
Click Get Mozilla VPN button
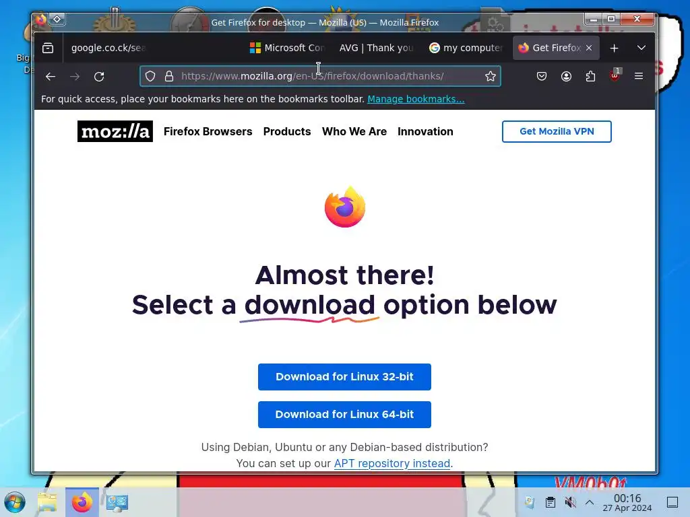coord(557,131)
